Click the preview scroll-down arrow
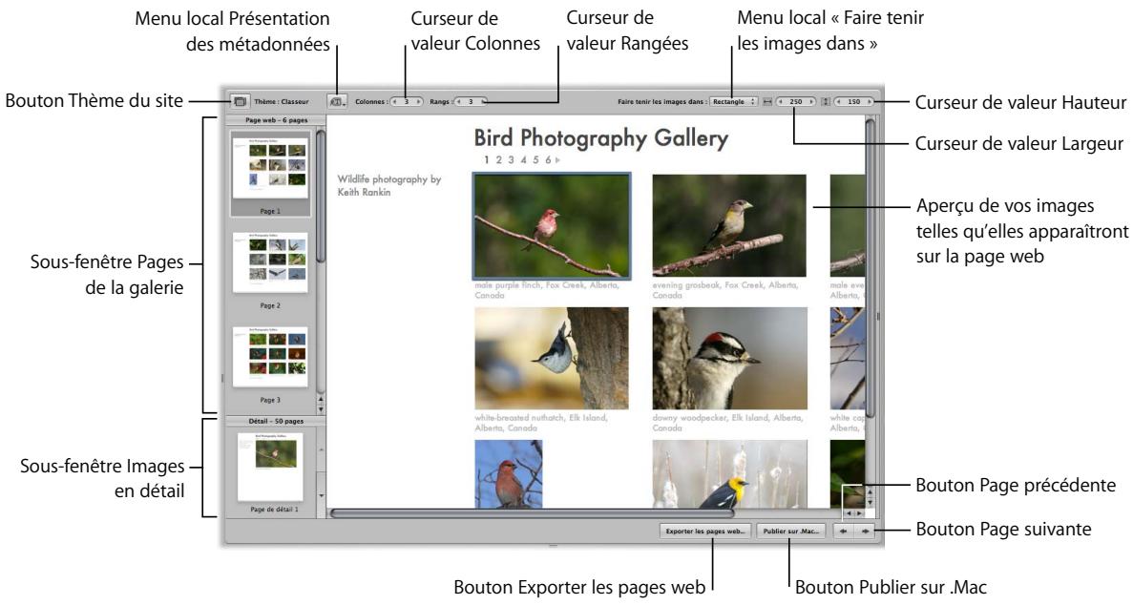Screen dimensions: 1133x605 point(870,502)
